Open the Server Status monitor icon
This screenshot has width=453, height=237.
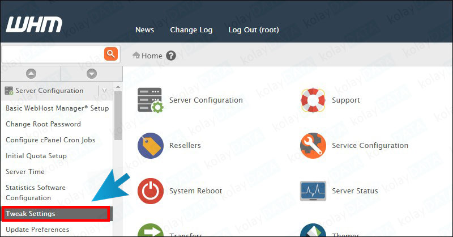tap(313, 191)
